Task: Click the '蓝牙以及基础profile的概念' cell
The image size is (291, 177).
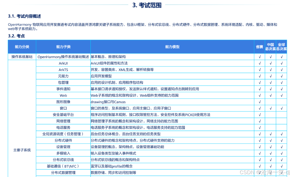Action: point(172,166)
